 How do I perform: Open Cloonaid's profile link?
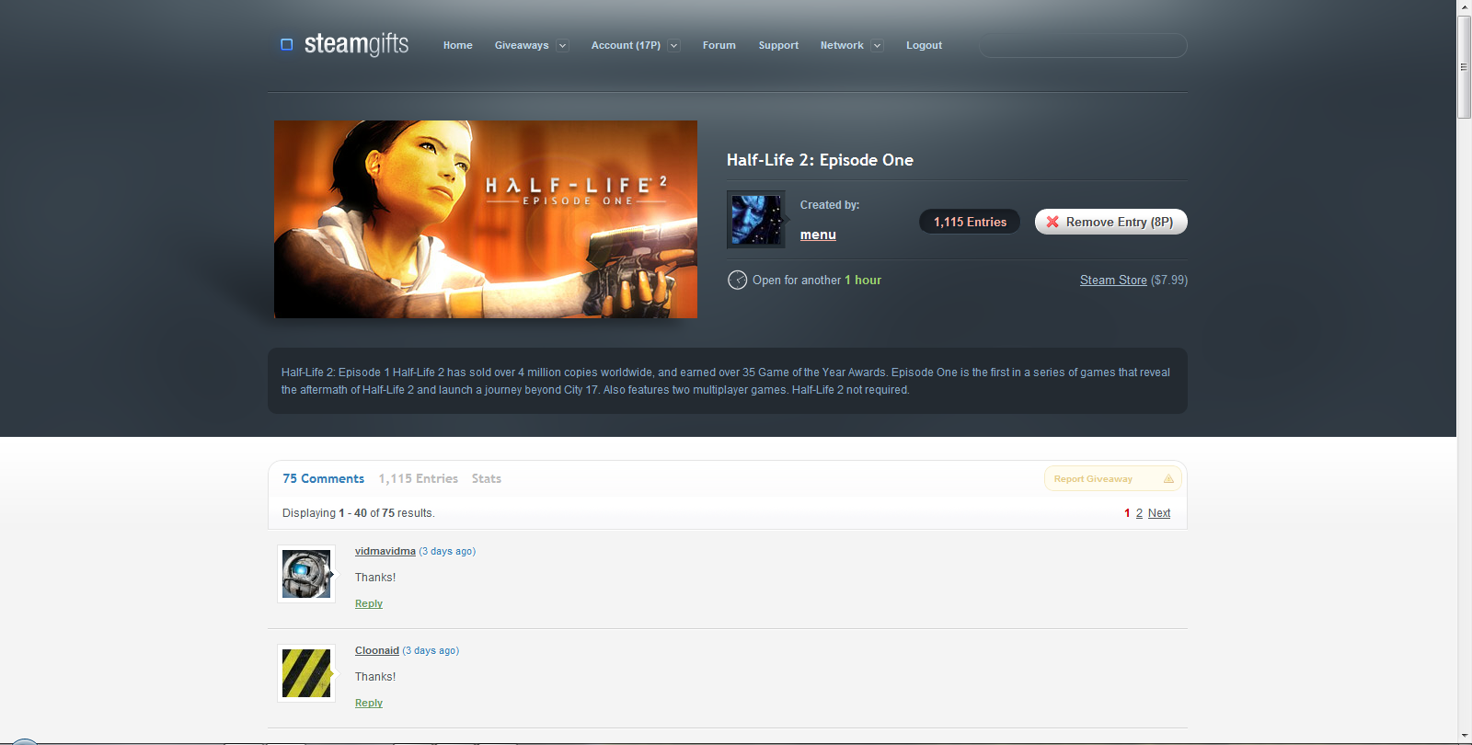pyautogui.click(x=377, y=650)
